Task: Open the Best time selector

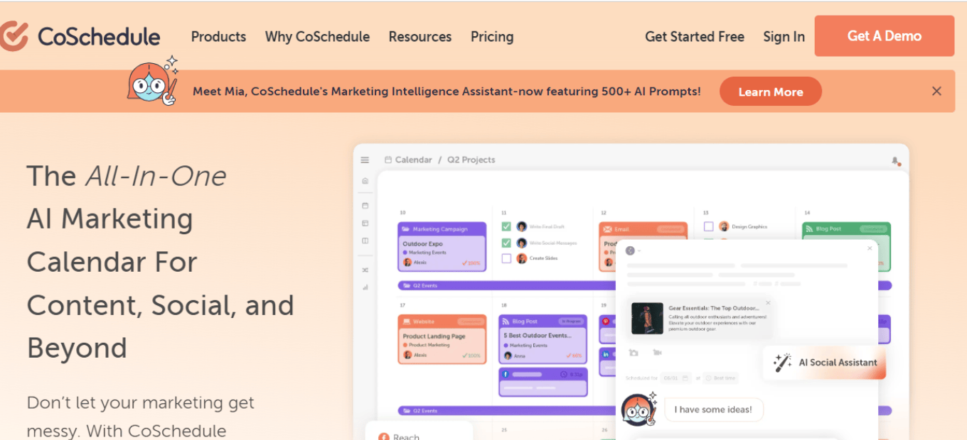Action: [721, 378]
